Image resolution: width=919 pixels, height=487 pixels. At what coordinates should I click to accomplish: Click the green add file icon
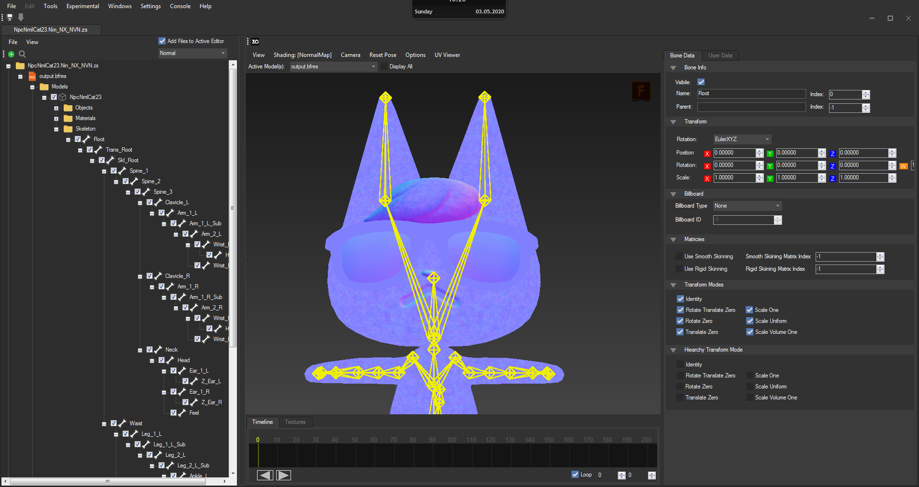click(x=11, y=54)
